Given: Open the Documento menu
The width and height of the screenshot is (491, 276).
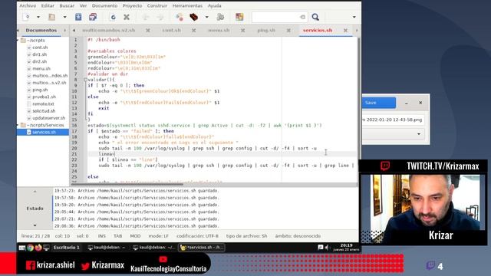Looking at the screenshot, I should click(104, 5).
